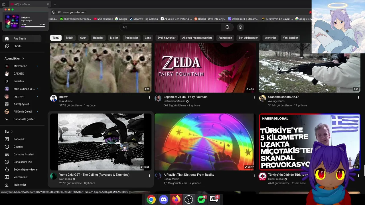
Task: Expand the Siz section arrow
Action: 12,132
